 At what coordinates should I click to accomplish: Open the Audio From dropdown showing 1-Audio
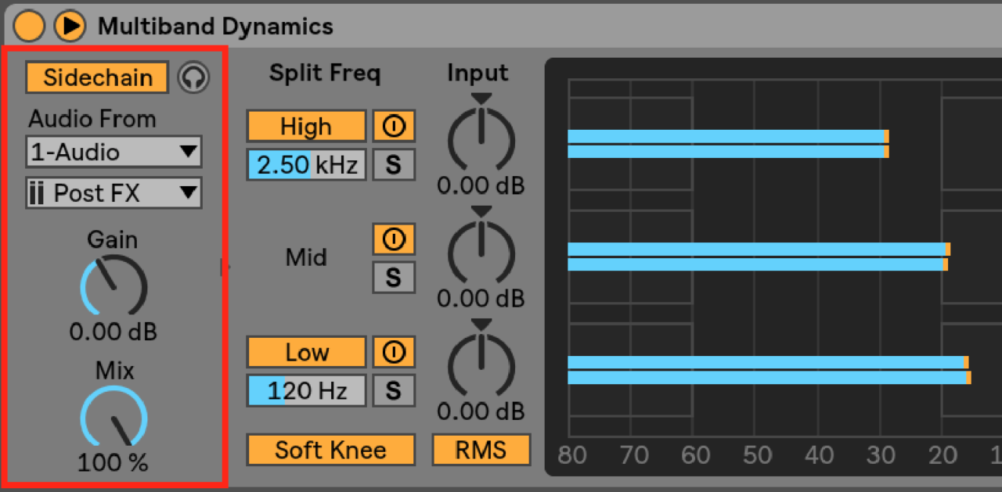point(113,152)
